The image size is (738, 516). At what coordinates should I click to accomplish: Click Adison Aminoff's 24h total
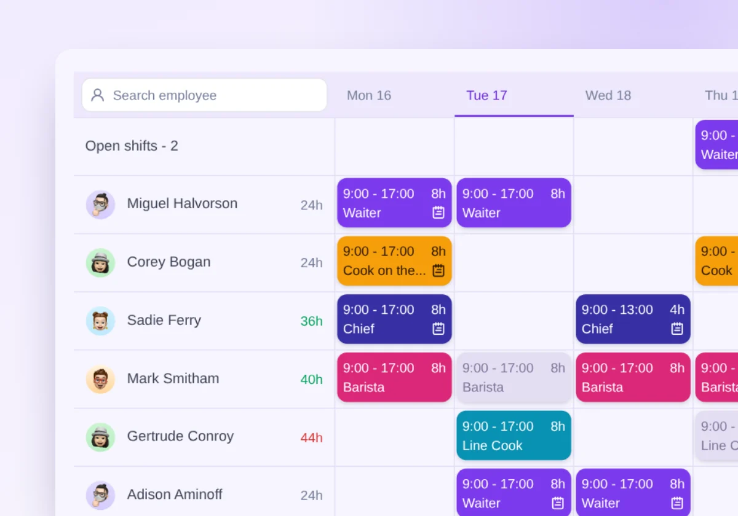point(311,496)
